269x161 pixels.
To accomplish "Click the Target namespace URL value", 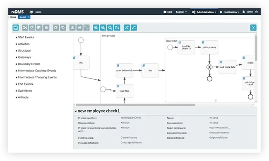I will (x=220, y=128).
